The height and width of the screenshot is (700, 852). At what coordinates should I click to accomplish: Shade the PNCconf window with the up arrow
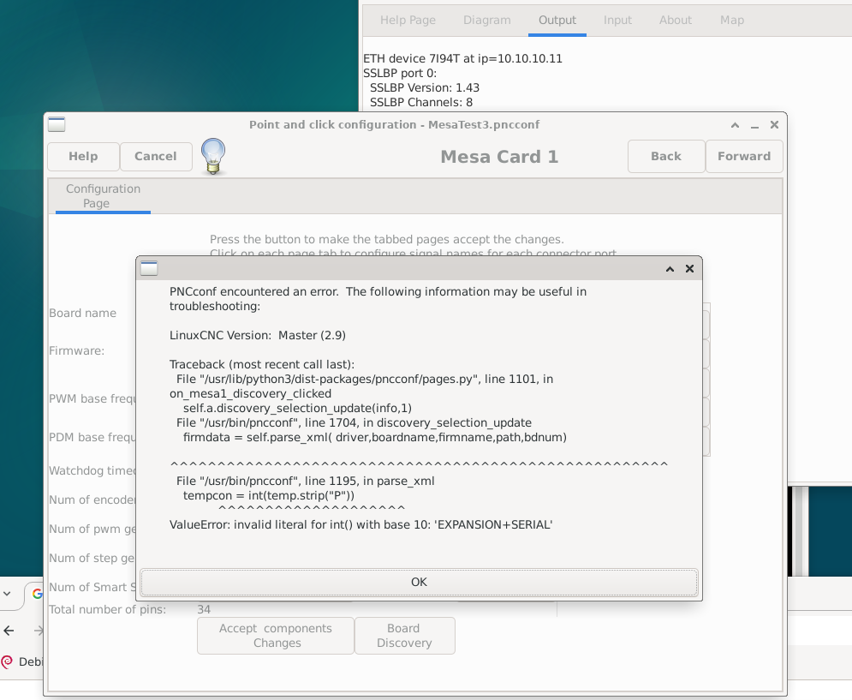click(x=736, y=125)
